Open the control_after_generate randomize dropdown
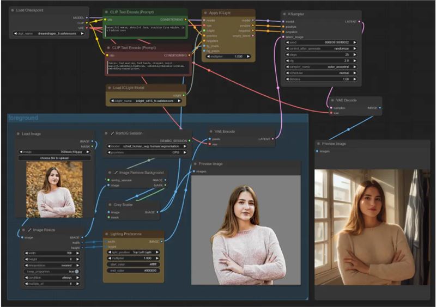The image size is (436, 307). (320, 48)
